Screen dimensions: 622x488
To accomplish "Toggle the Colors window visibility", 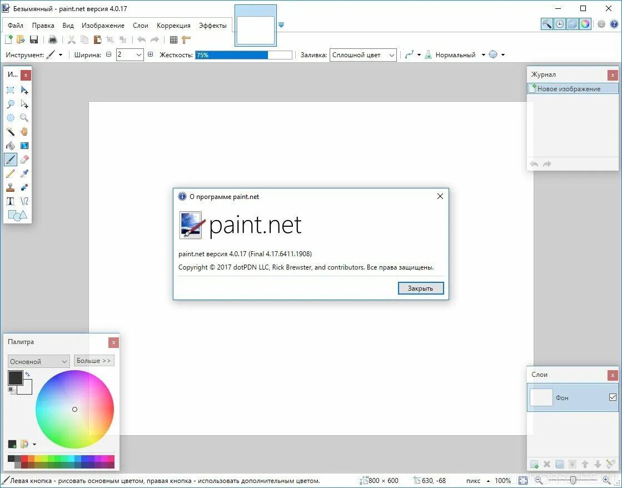I will pyautogui.click(x=585, y=24).
